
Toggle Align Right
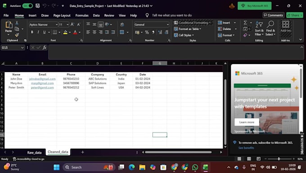click(x=101, y=32)
